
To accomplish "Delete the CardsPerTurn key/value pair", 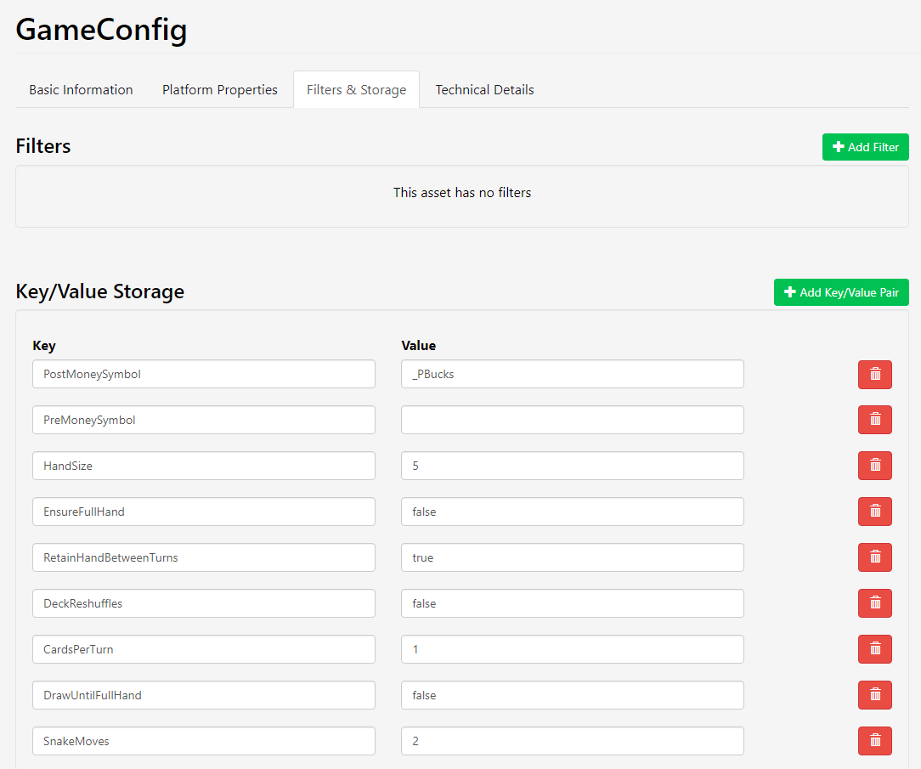I will tap(874, 649).
